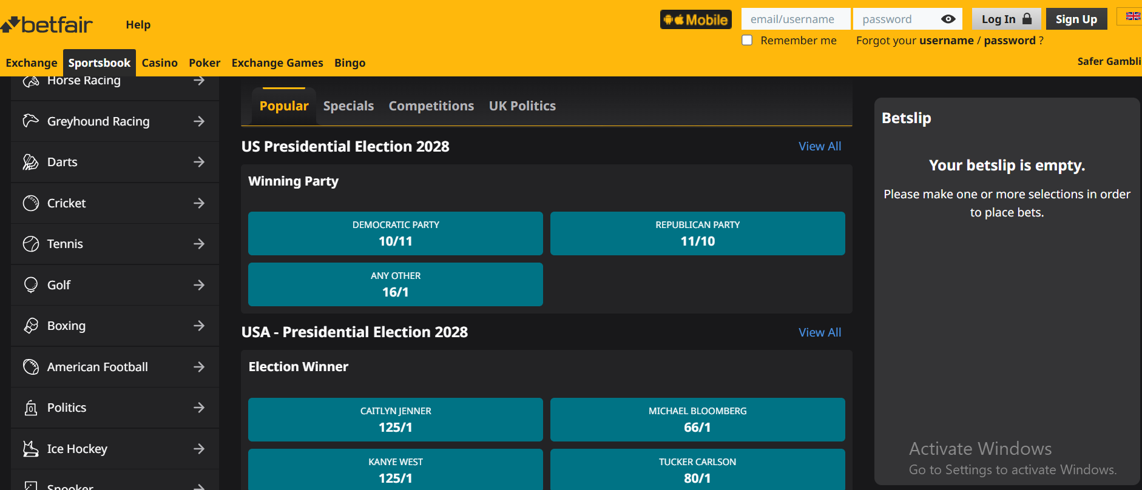
Task: Open Boxing in the sports sidebar
Action: tap(115, 326)
